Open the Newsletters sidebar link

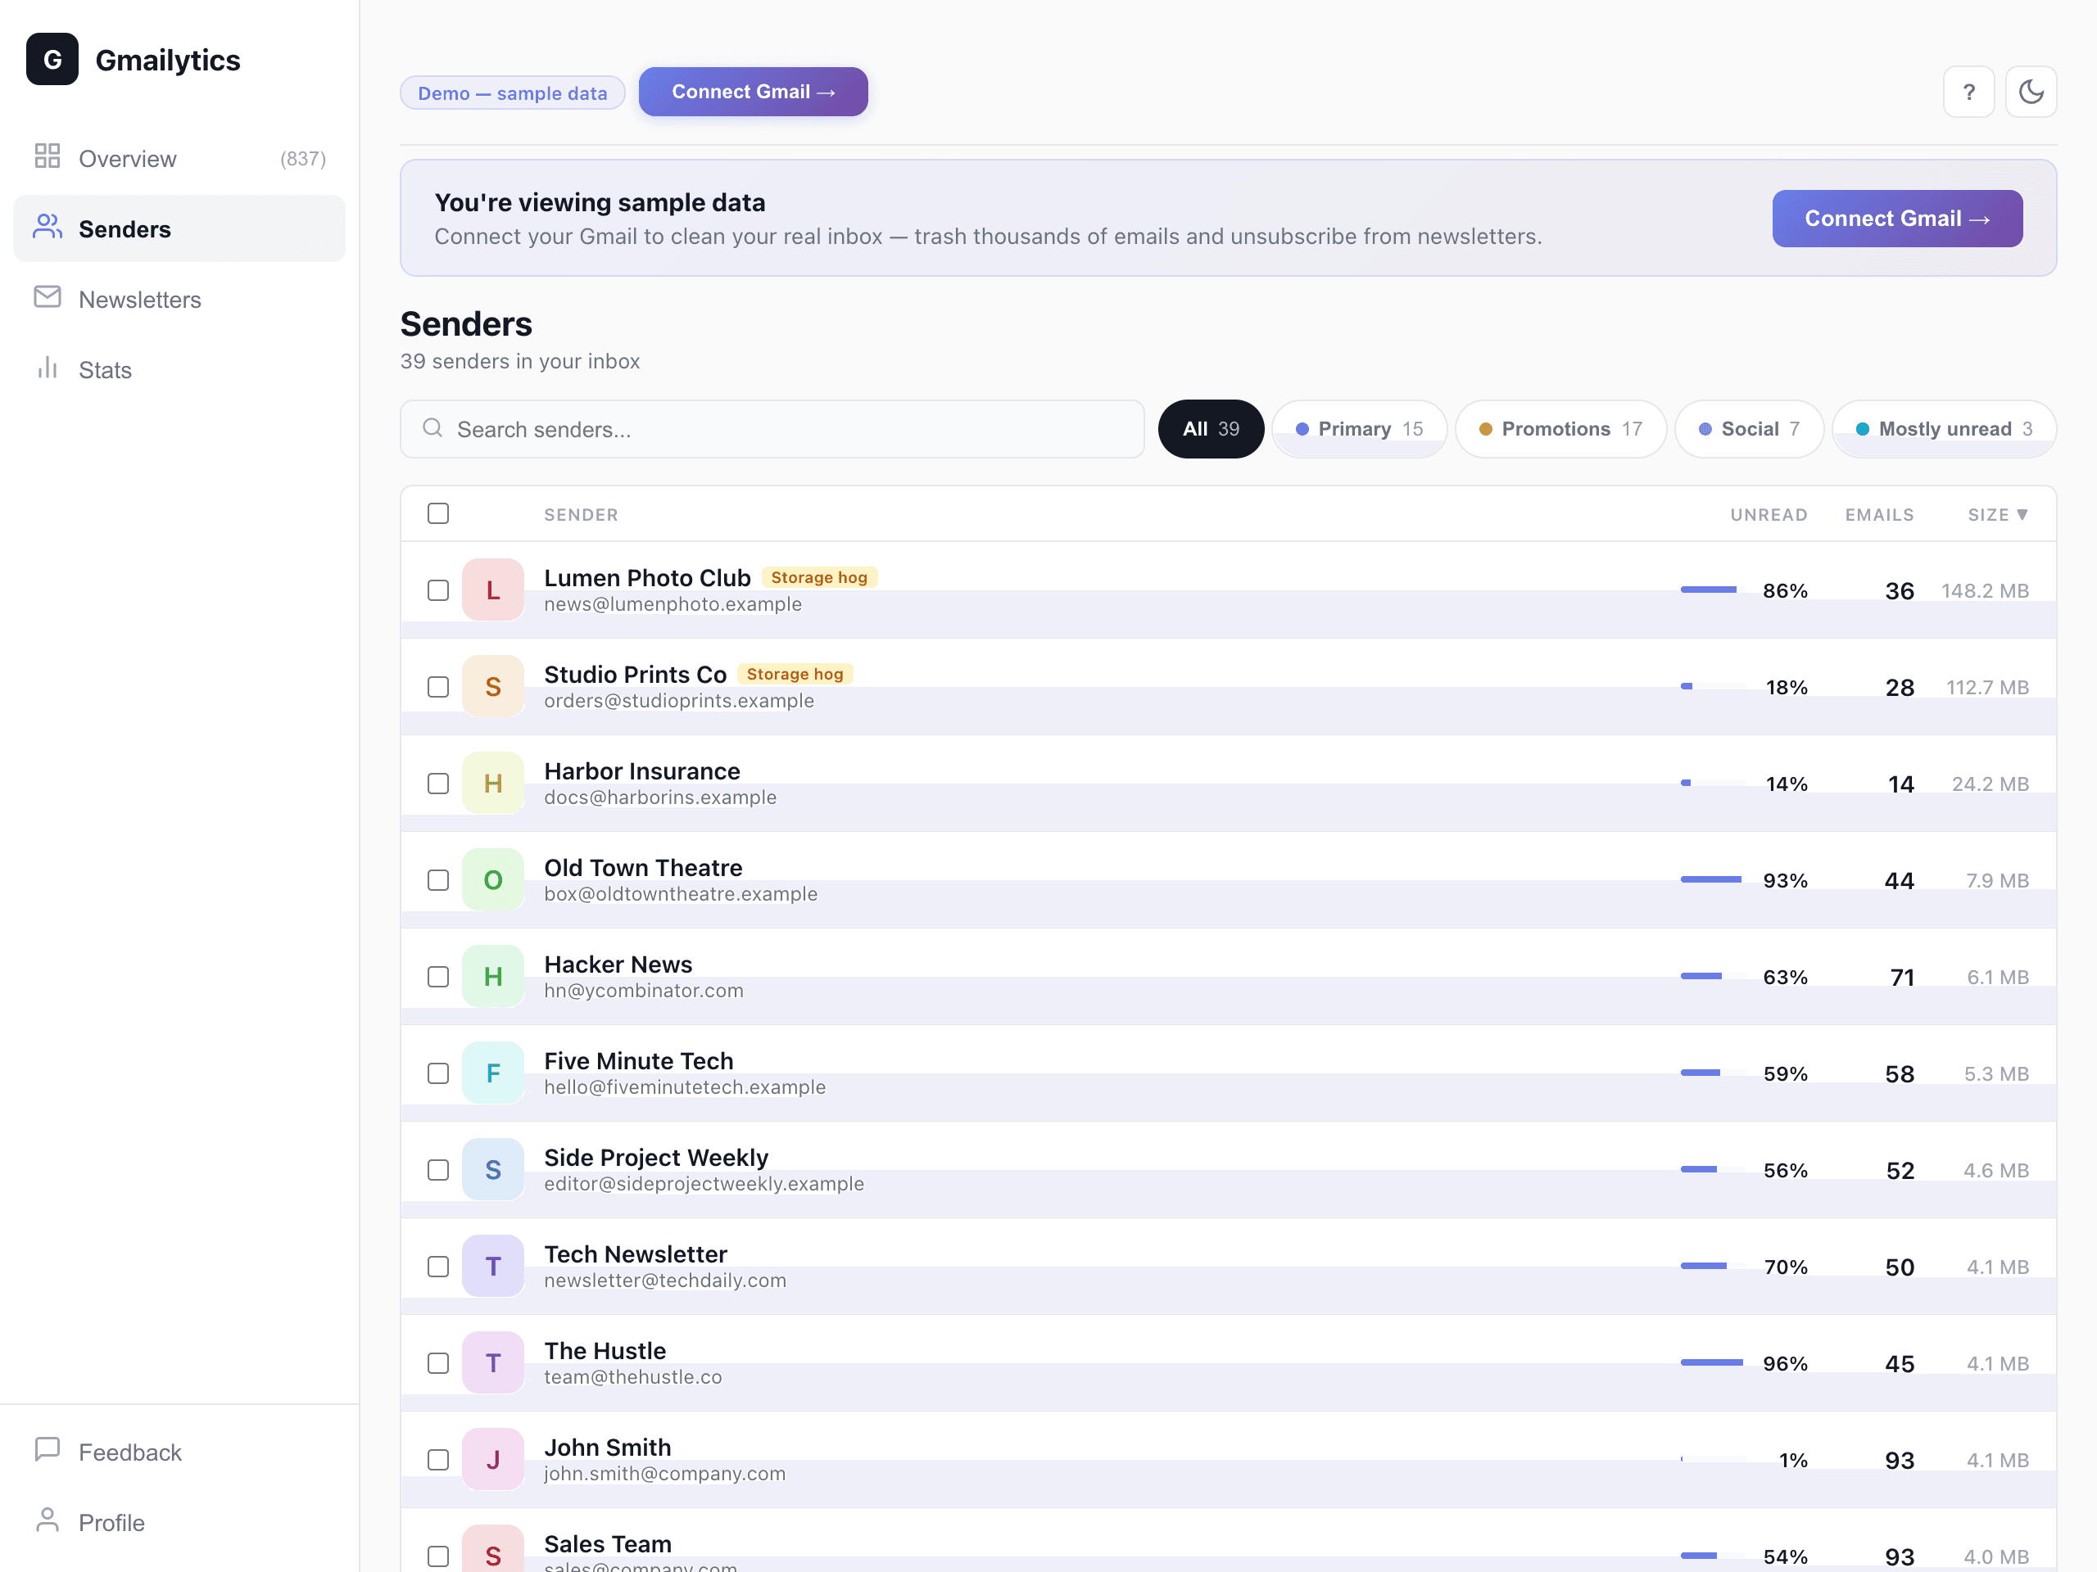(x=179, y=300)
